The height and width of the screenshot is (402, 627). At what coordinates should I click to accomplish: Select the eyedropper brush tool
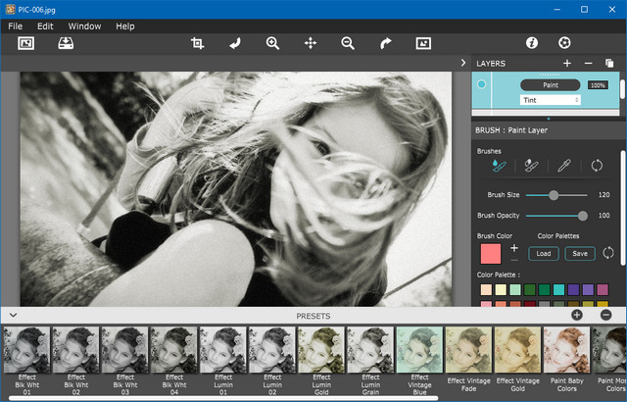(563, 166)
